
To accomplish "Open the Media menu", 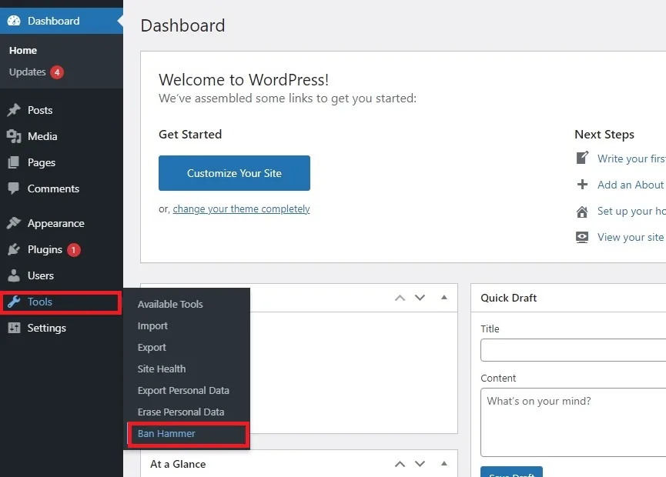I will click(x=62, y=136).
